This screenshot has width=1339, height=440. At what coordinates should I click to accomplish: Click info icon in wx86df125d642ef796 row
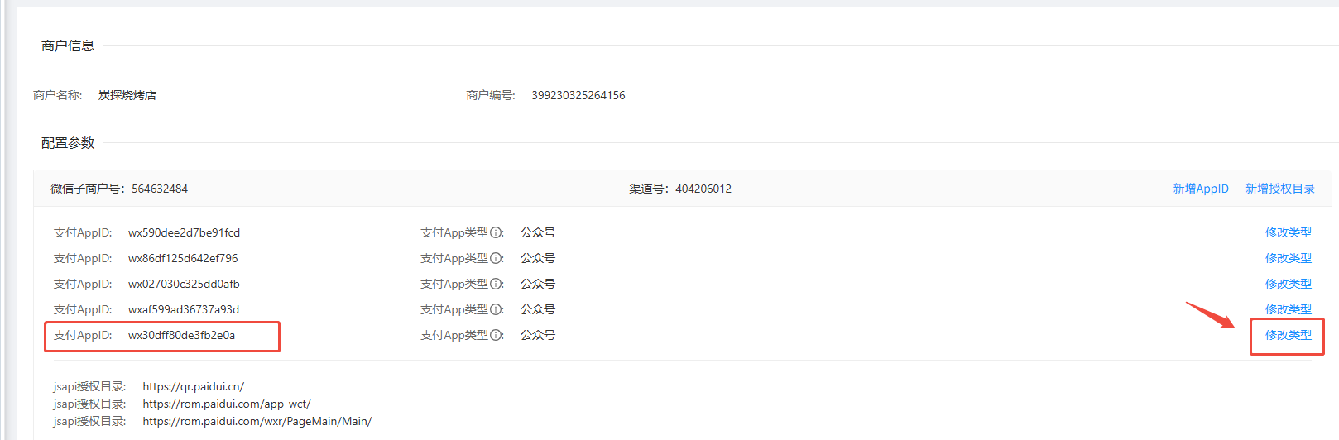pyautogui.click(x=496, y=259)
